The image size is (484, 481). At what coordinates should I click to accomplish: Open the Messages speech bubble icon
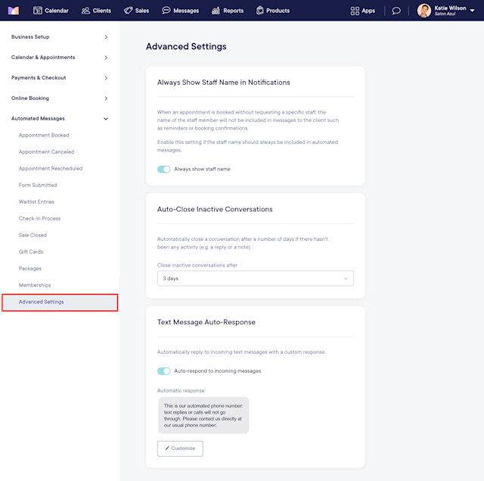coord(166,11)
